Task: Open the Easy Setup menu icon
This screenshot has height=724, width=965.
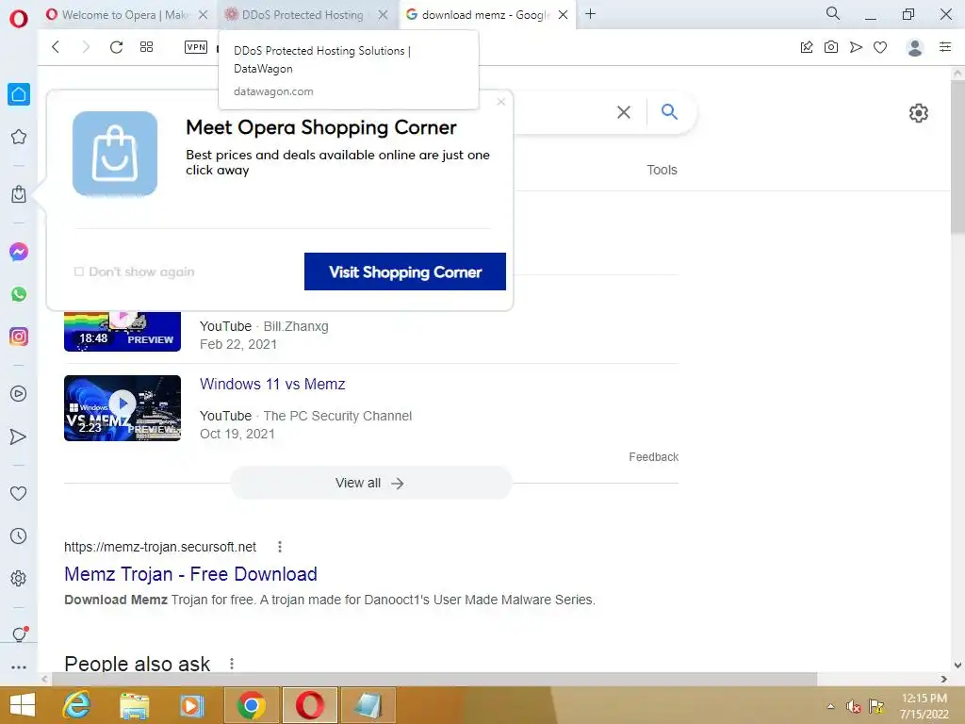Action: point(945,47)
